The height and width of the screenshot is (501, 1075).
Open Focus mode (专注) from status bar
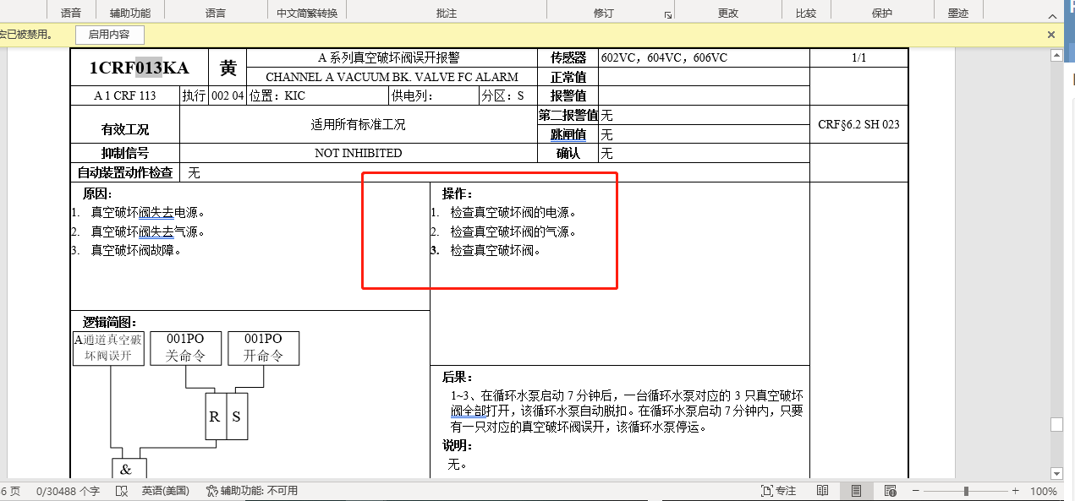coord(778,491)
